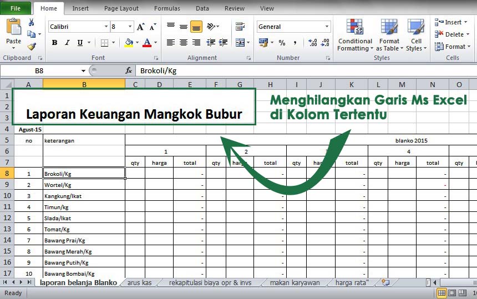Viewport: 477px width, 299px height.
Task: Switch to Normal view in status bar
Action: tap(442, 293)
